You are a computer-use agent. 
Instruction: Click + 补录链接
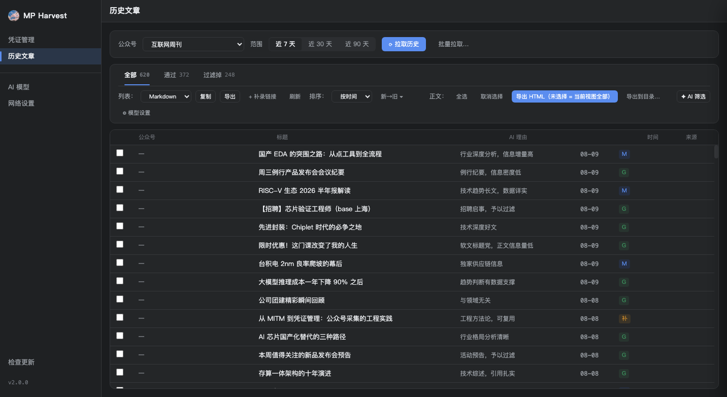[262, 96]
